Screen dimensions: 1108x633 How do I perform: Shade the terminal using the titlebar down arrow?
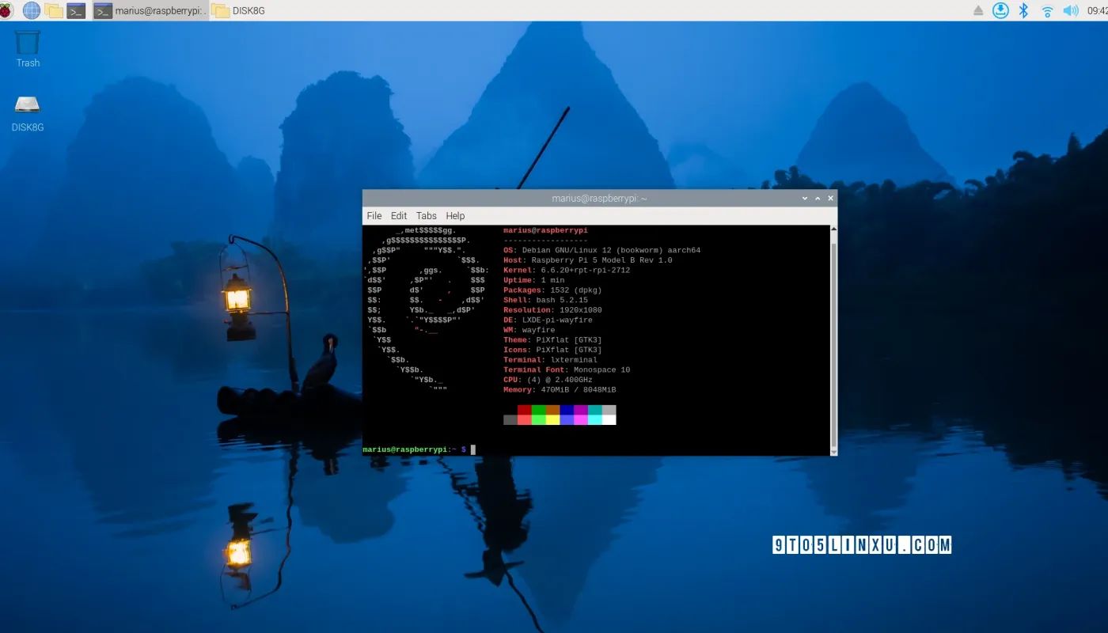804,198
